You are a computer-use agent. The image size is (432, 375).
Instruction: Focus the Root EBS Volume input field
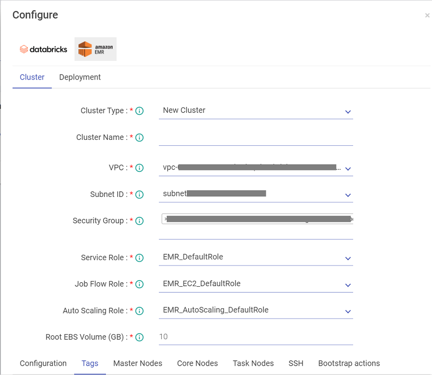255,337
